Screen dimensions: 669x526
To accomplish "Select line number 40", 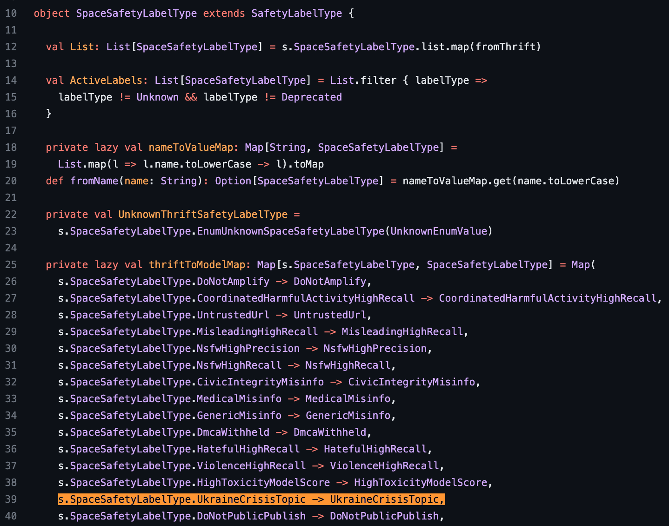I will click(11, 516).
